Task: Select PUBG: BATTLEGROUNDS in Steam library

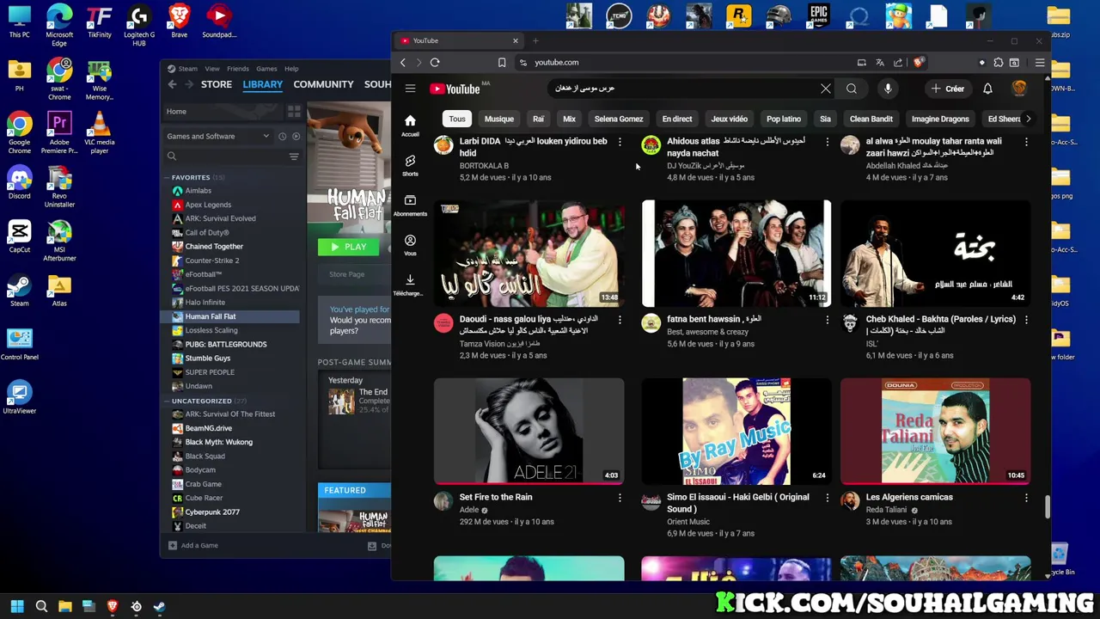Action: point(226,344)
